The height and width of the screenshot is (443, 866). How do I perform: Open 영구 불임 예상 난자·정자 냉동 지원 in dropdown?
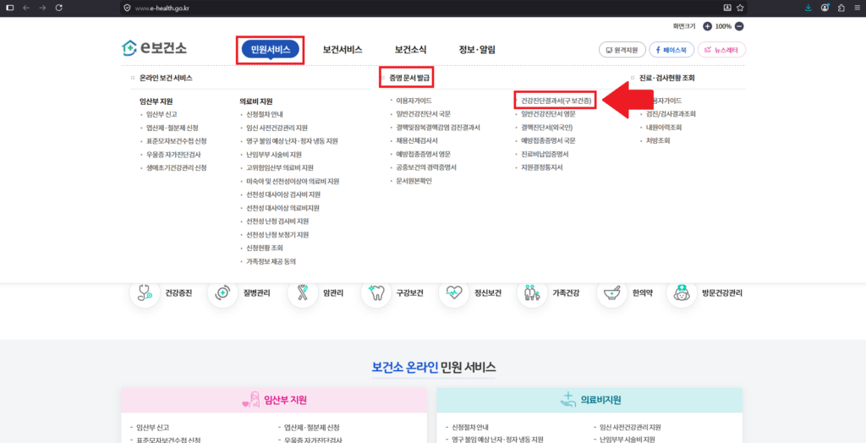click(292, 141)
